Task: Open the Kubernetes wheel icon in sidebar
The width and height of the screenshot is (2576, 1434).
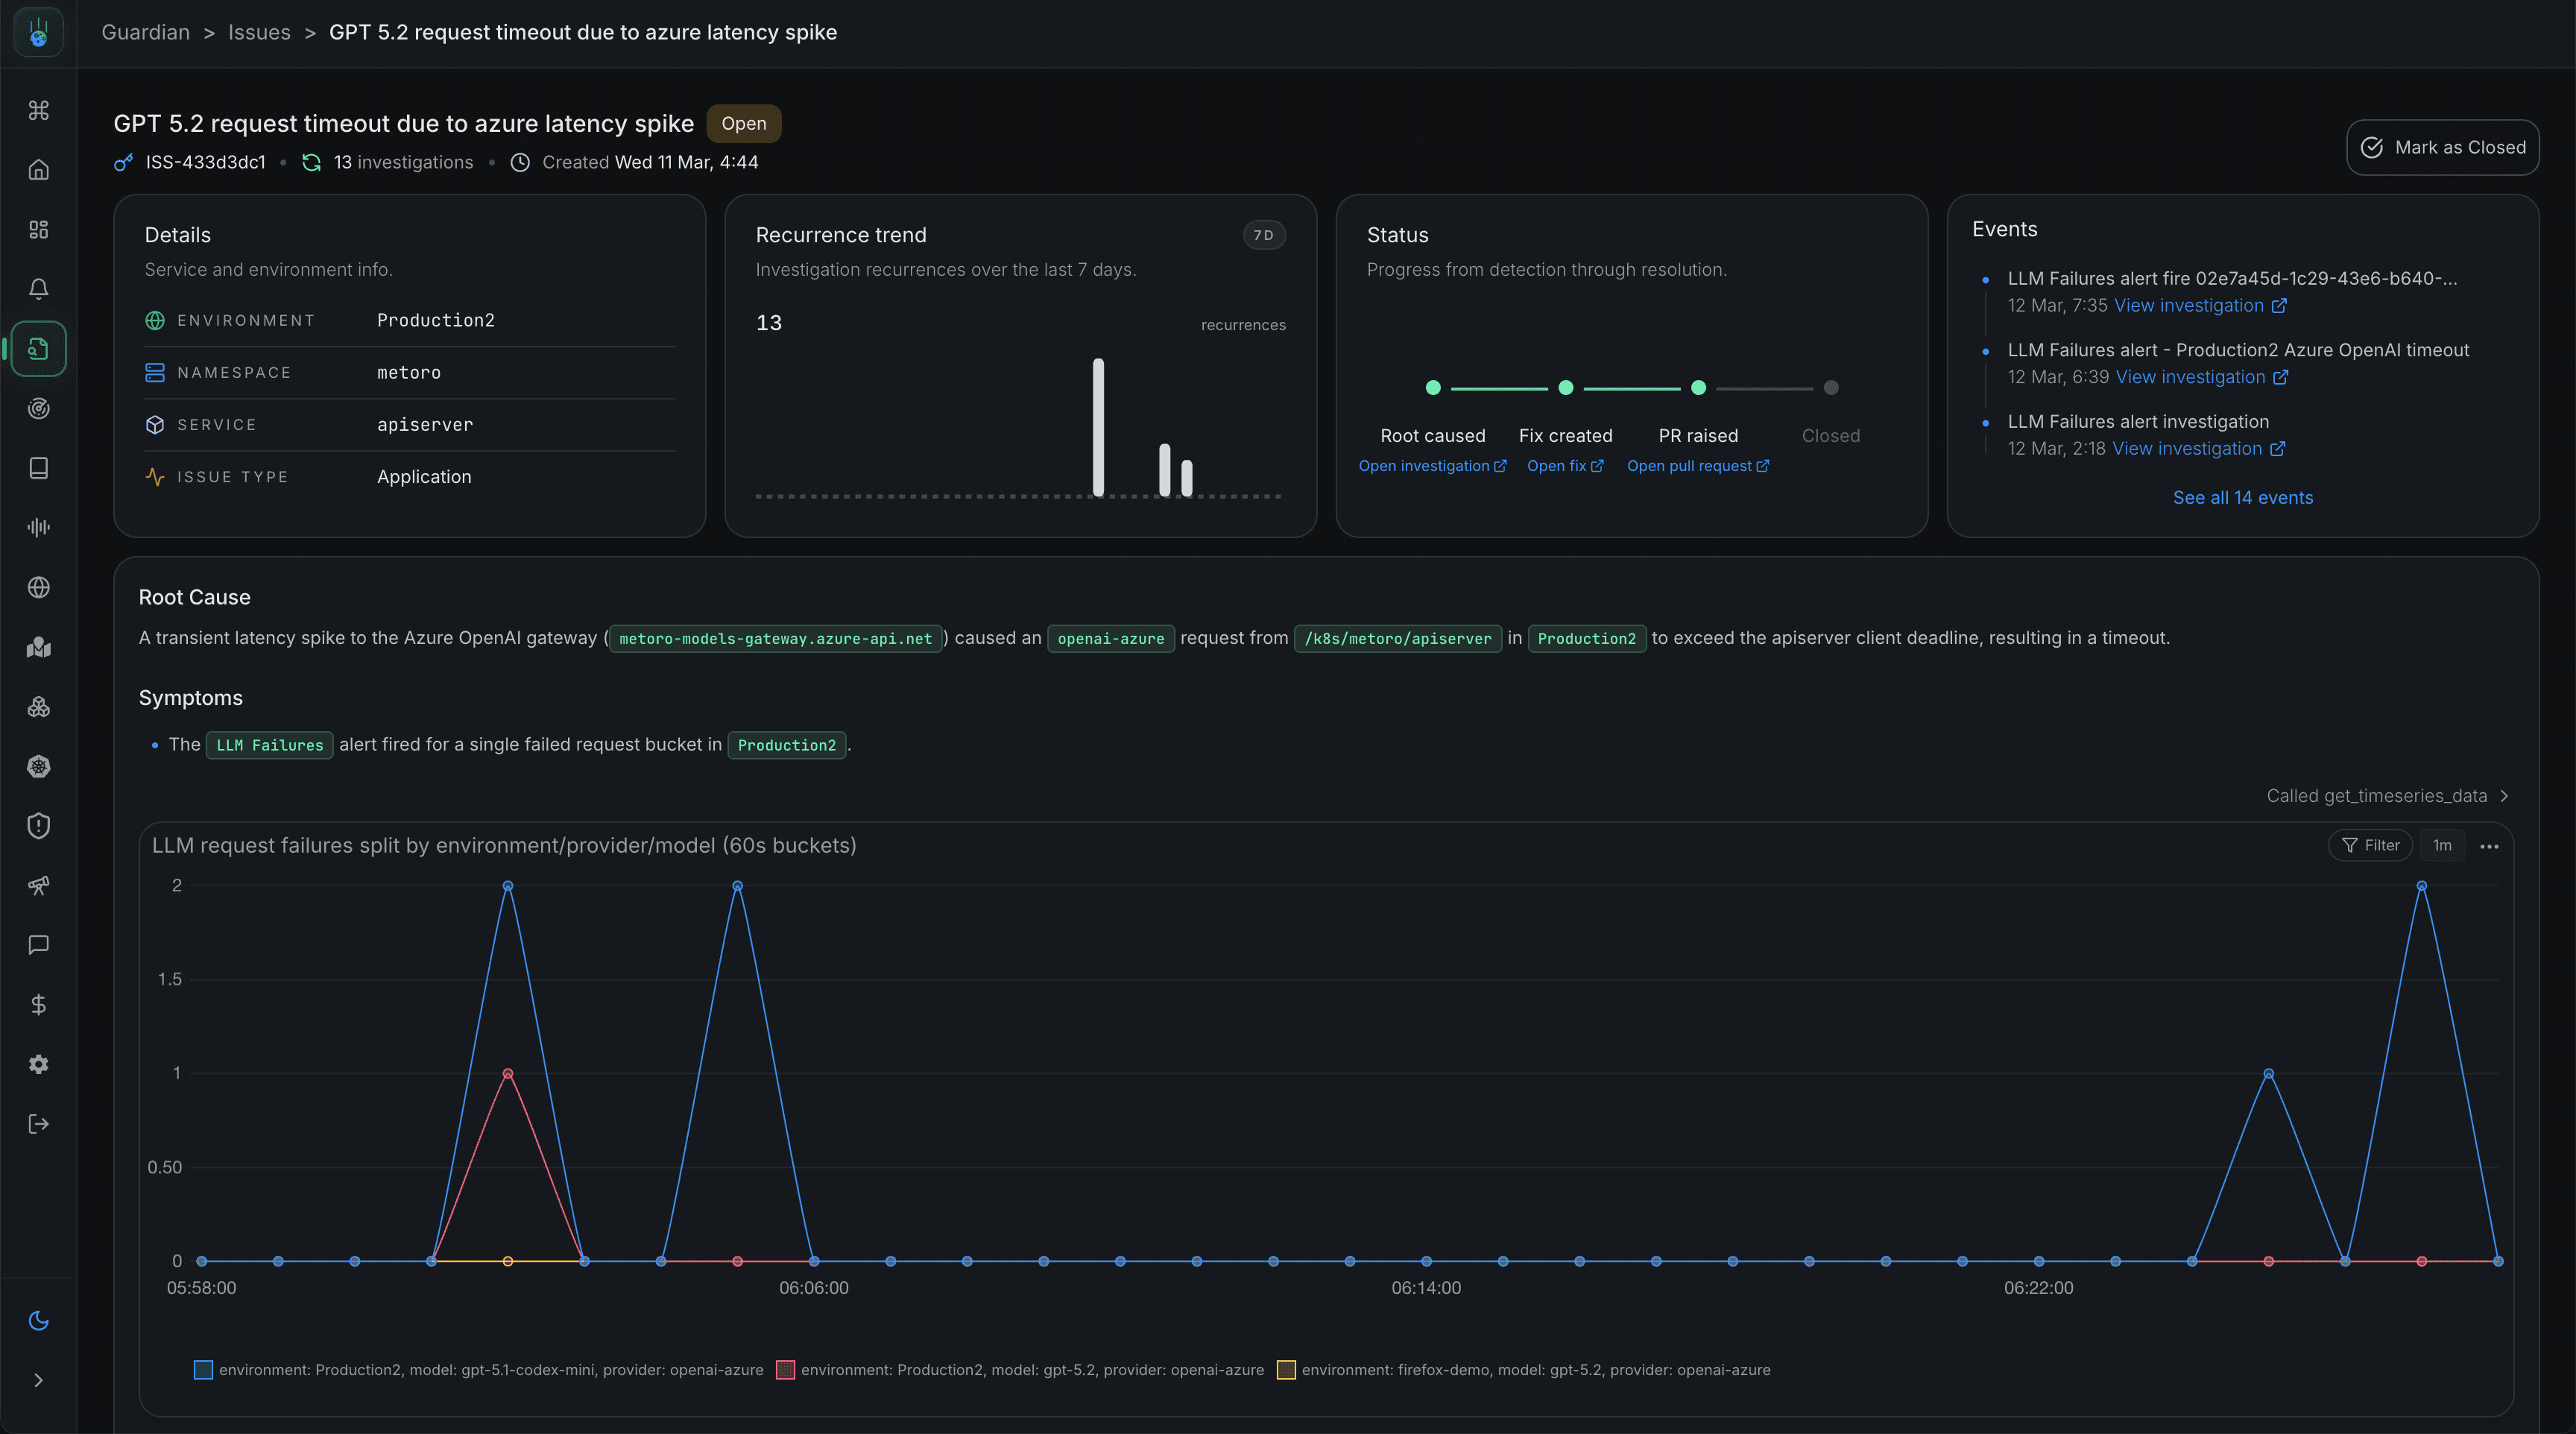Action: tap(38, 766)
